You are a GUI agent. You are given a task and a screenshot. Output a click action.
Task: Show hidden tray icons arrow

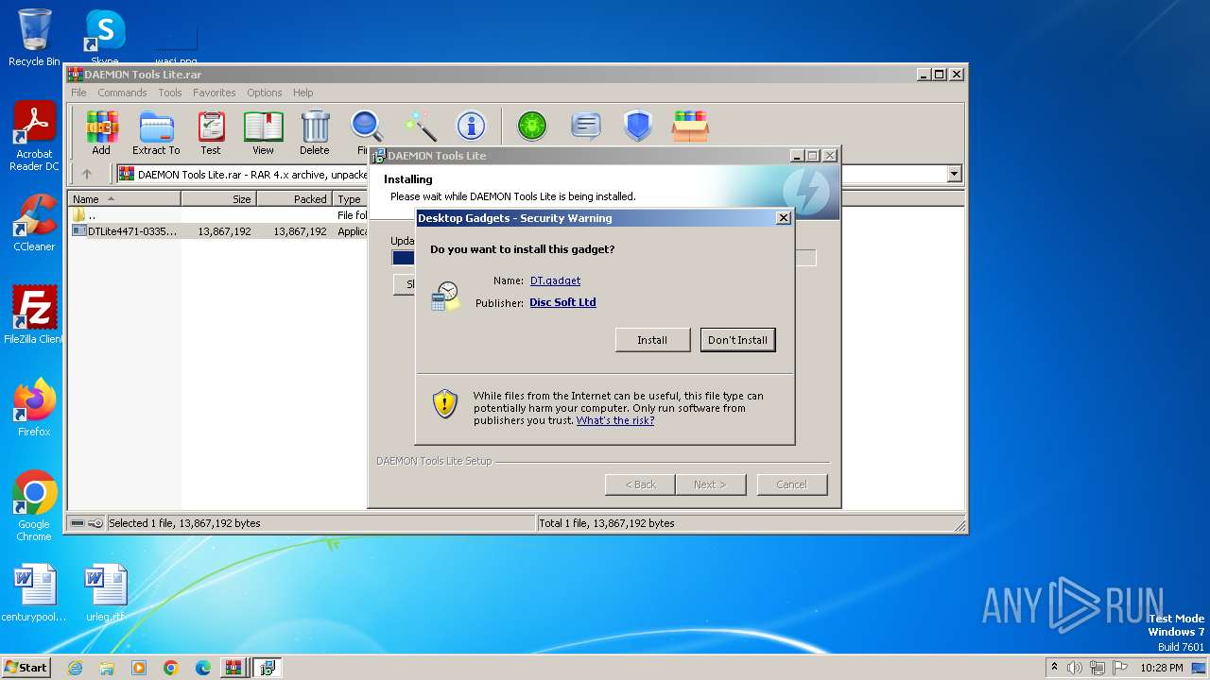coord(1054,668)
